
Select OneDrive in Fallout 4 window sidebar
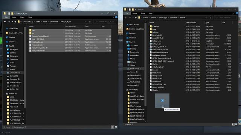[133, 37]
